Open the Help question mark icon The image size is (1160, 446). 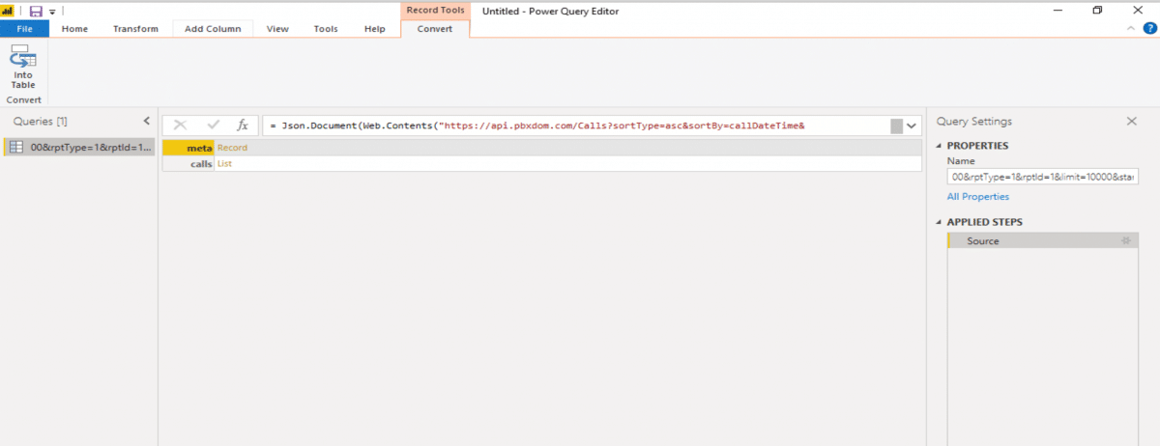click(x=1149, y=29)
